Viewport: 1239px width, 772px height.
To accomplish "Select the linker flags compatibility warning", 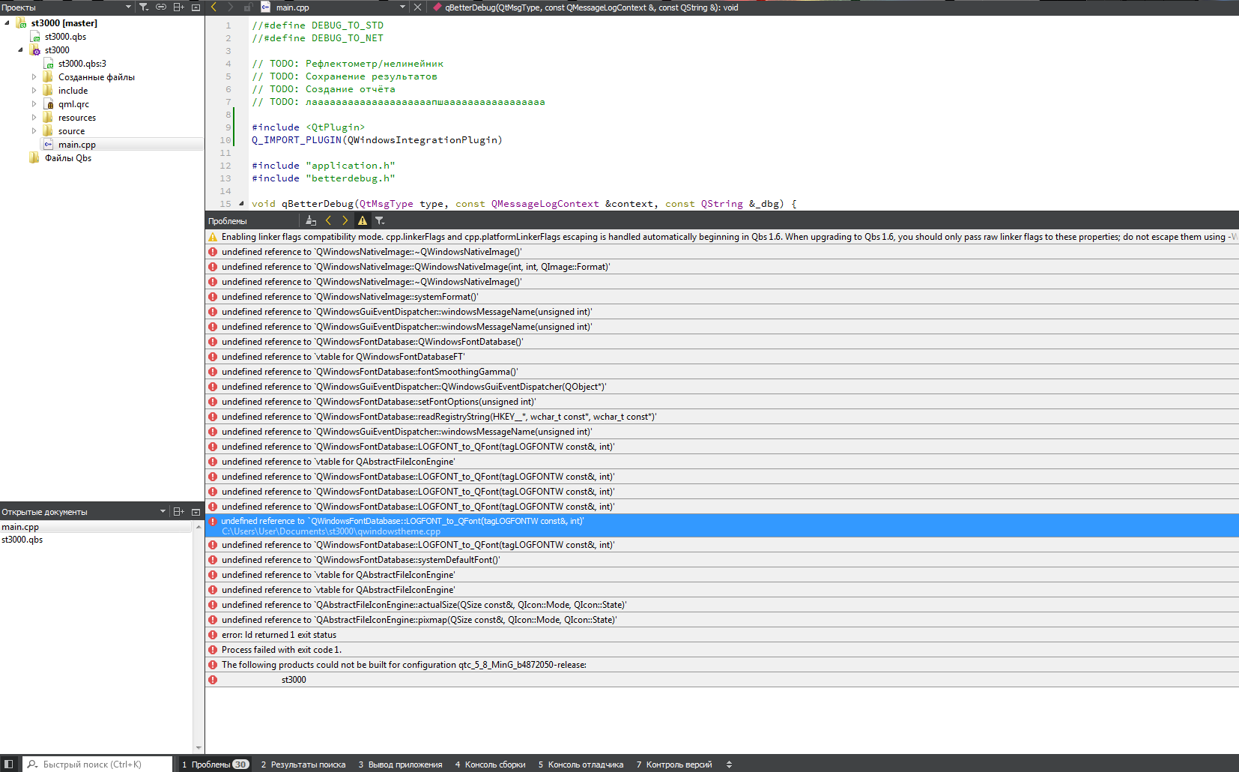I will click(x=722, y=237).
